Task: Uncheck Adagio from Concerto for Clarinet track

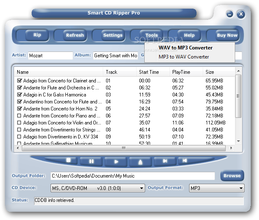Action: tap(19, 81)
